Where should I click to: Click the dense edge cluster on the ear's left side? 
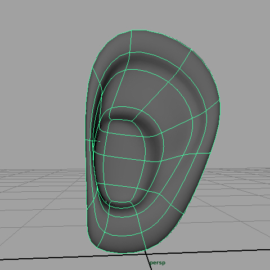click(x=94, y=139)
